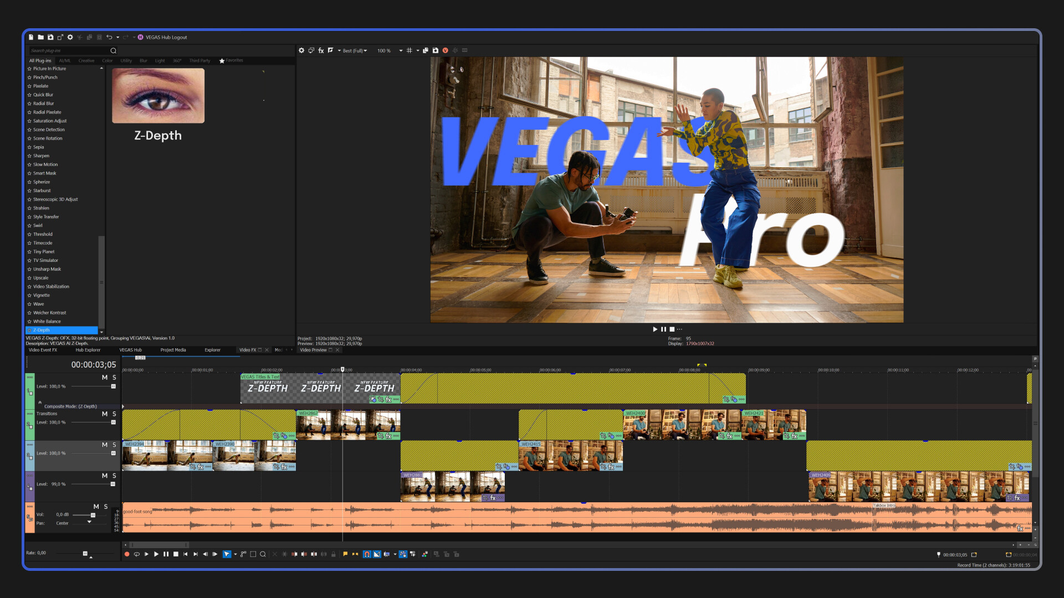1064x598 pixels.
Task: Activate the Zoom tool in the timeline toolbar
Action: click(x=263, y=554)
